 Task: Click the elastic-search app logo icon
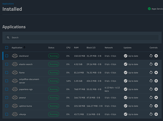pos(15,64)
